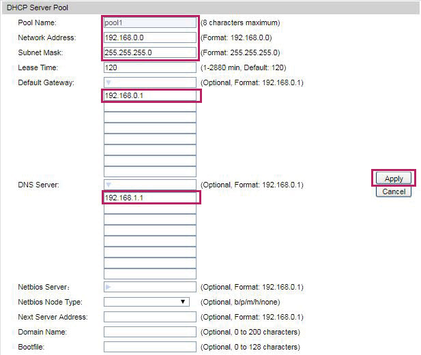Click the second DNS Server entry box
Viewport: 421px width, 355px height.
click(150, 209)
